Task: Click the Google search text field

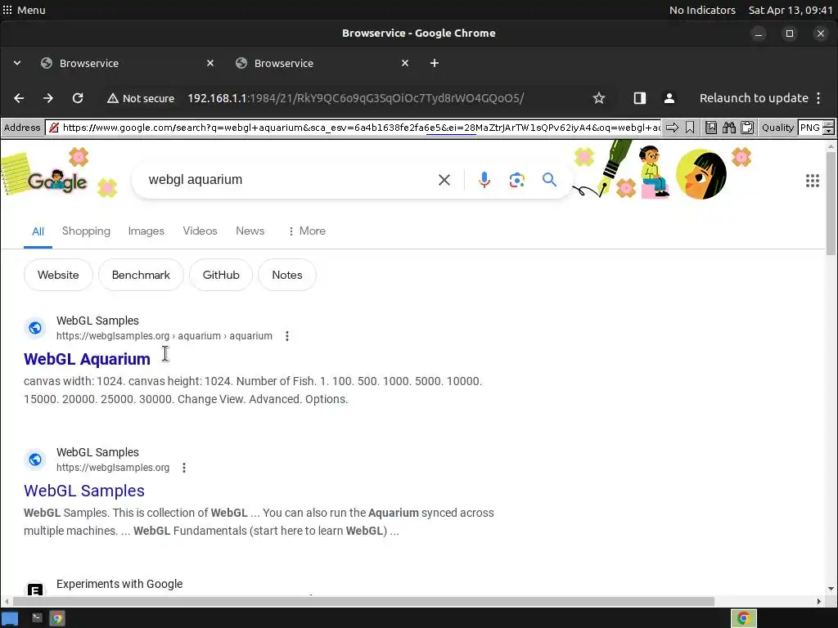Action: 289,180
